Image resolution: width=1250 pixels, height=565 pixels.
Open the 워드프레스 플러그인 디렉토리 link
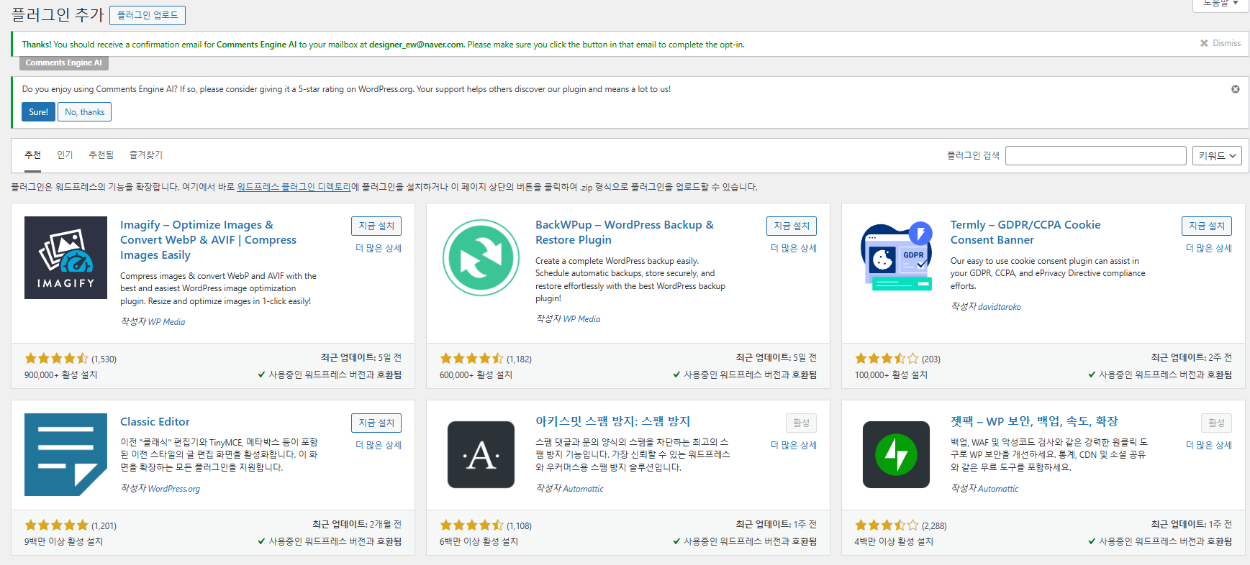click(x=294, y=187)
